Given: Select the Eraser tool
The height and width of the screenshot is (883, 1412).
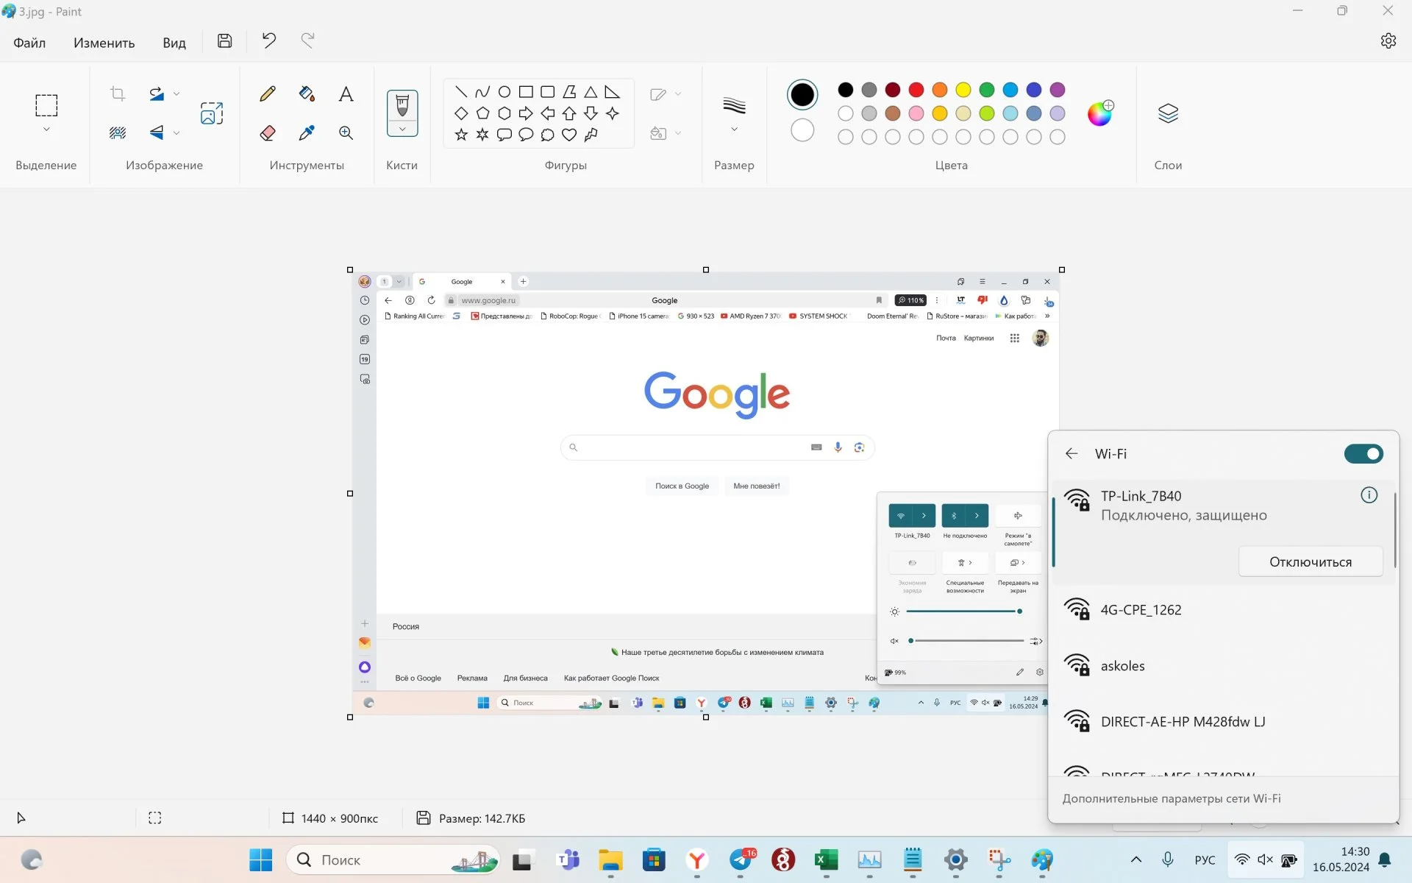Looking at the screenshot, I should point(268,132).
